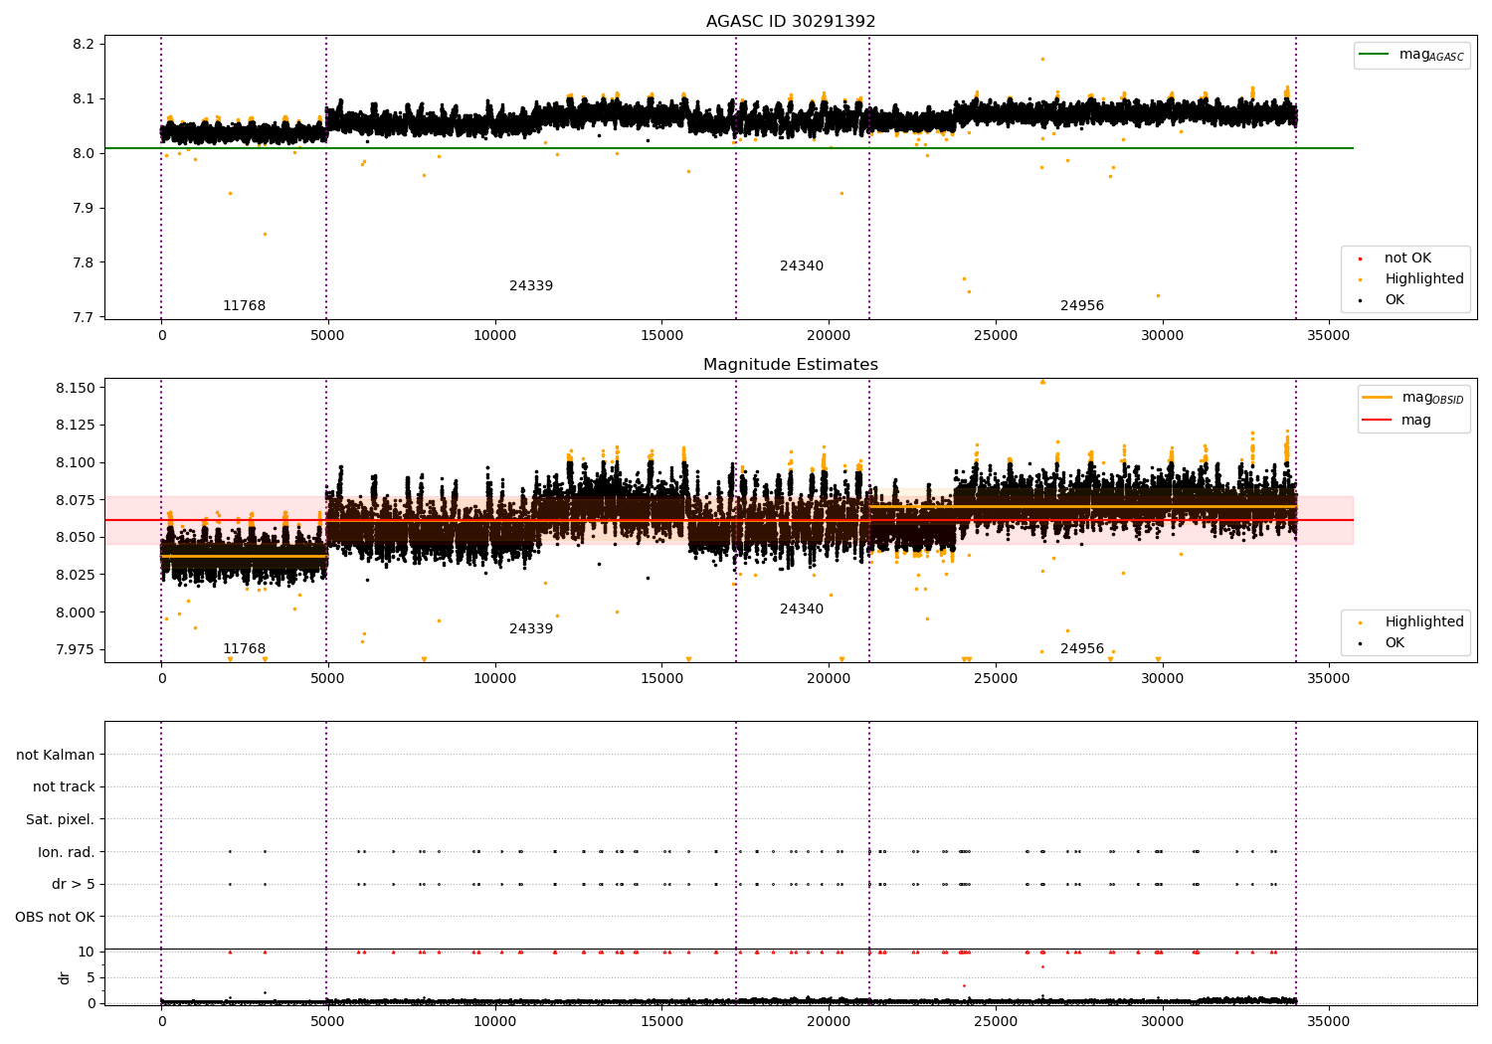1492x1044 pixels.
Task: Click the 'OBS not OK' row label
Action: click(x=55, y=917)
